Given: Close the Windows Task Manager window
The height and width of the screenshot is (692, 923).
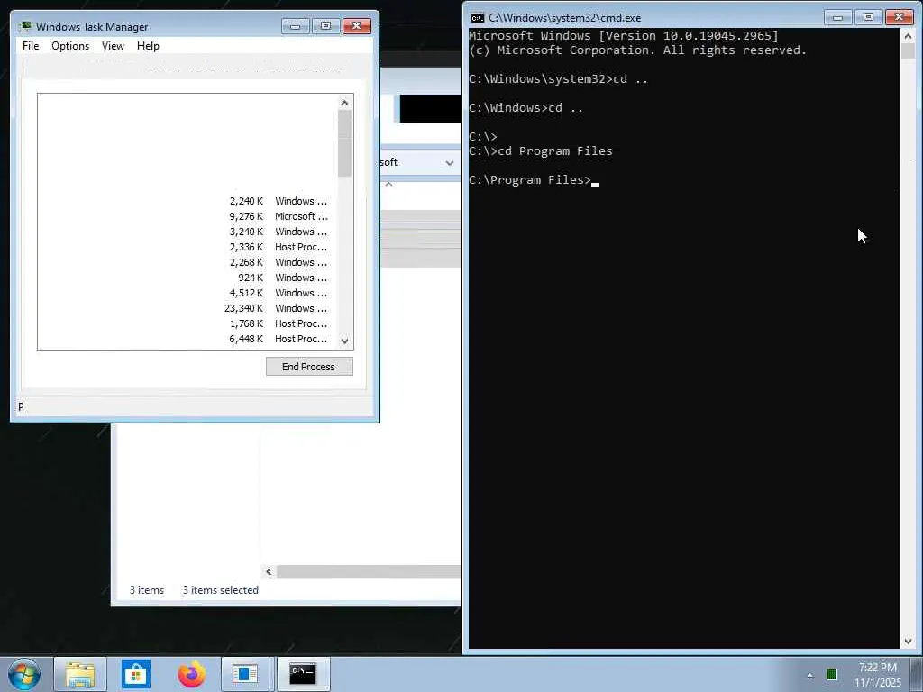Looking at the screenshot, I should pos(356,26).
